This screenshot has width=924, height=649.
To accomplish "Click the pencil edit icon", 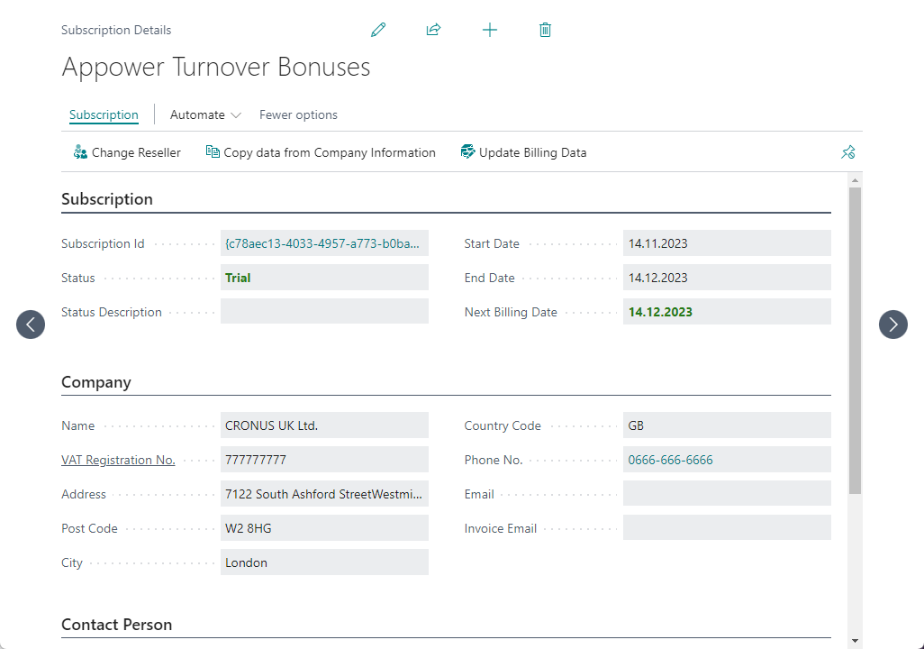I will [x=378, y=30].
